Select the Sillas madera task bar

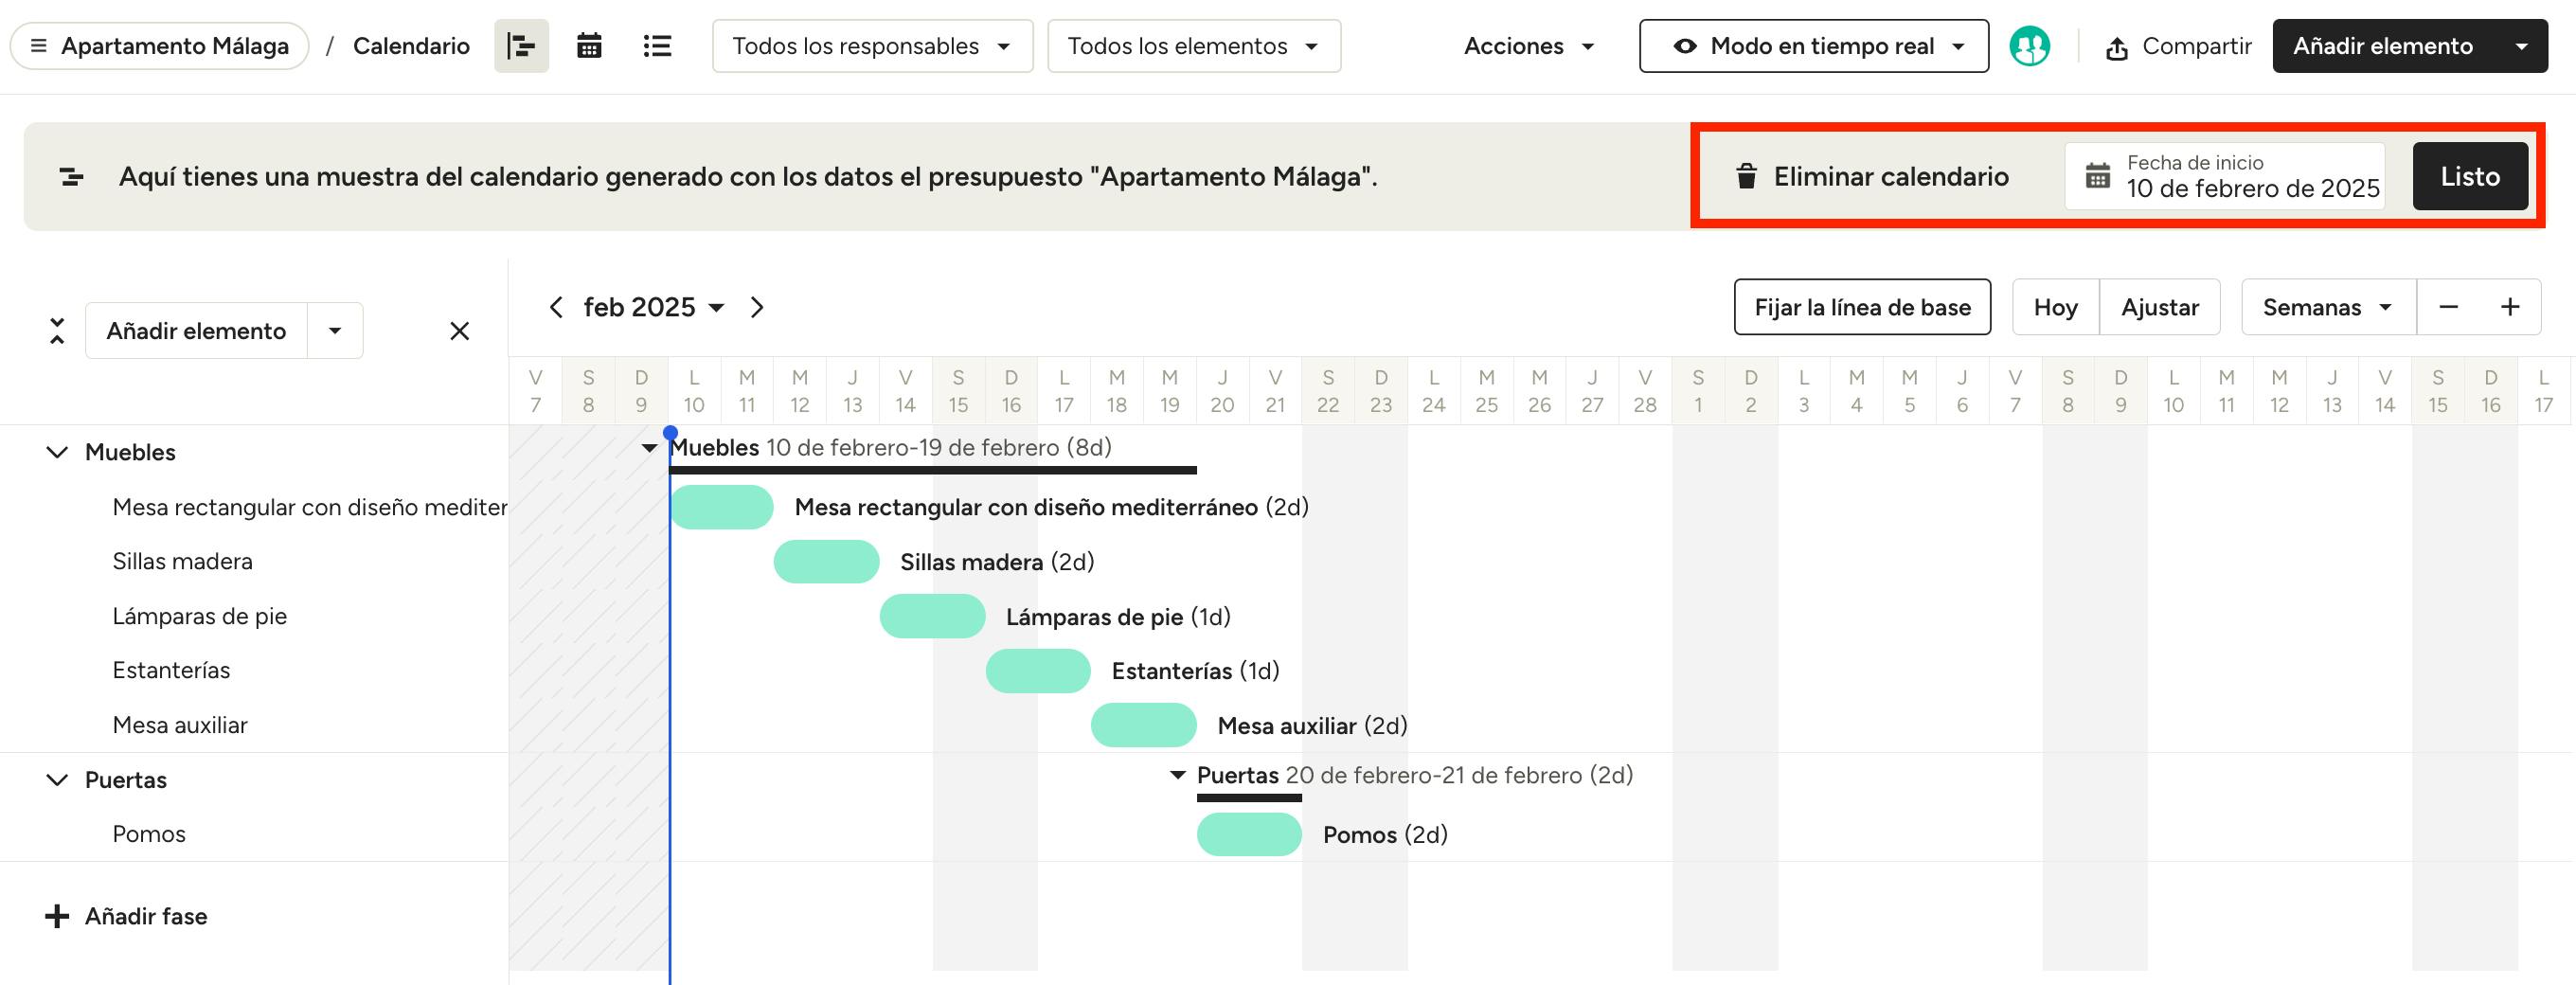click(826, 562)
